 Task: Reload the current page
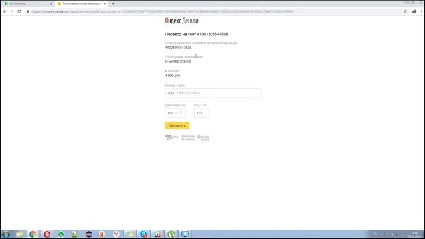(19, 11)
